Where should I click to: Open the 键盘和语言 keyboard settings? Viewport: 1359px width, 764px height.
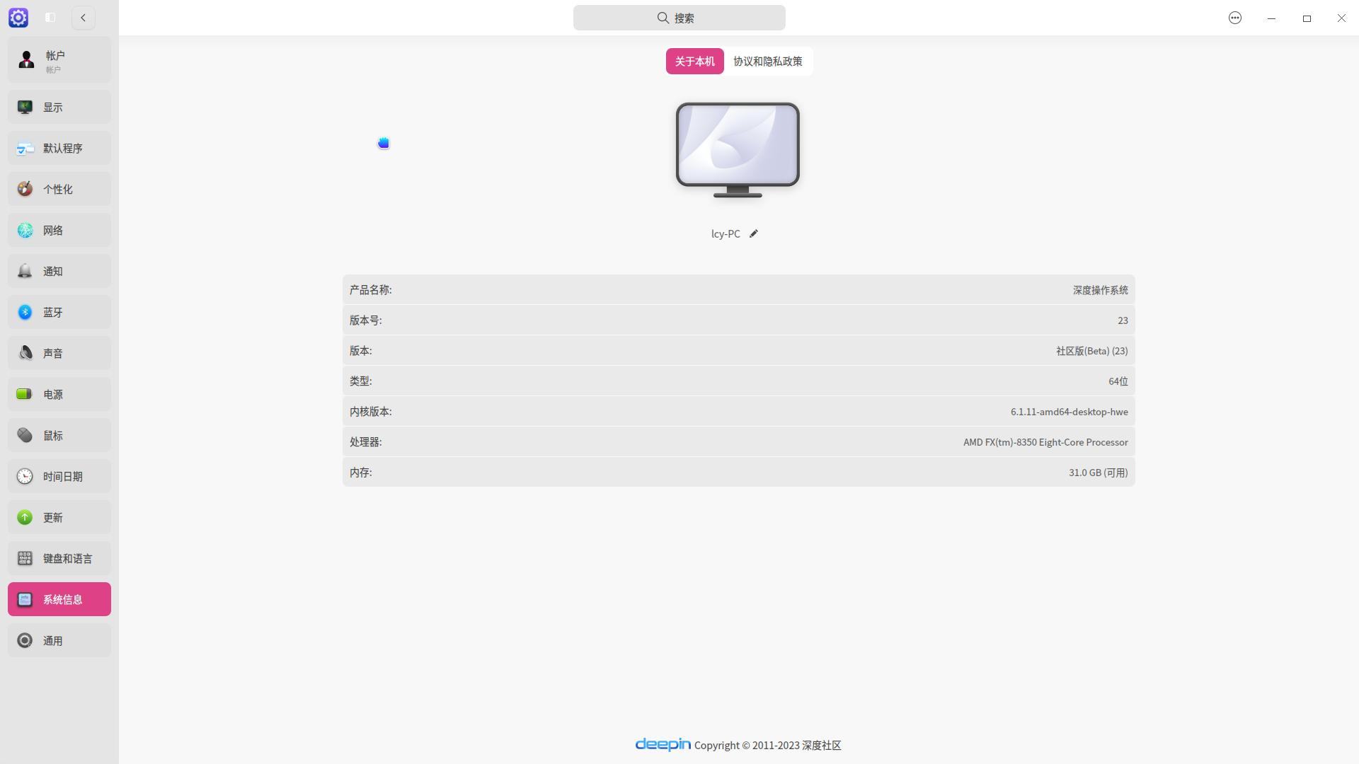tap(59, 558)
